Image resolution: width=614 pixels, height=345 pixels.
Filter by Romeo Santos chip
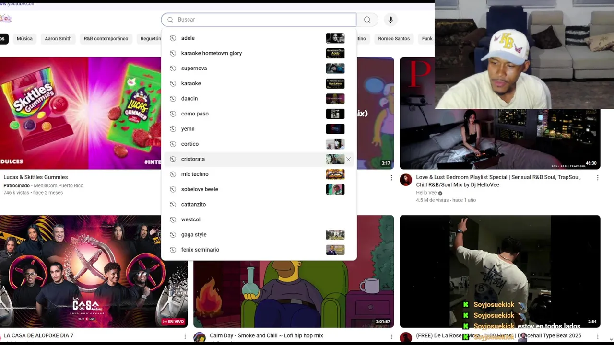click(x=394, y=39)
